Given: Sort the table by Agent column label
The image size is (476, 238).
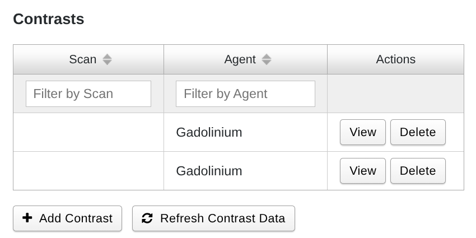Looking at the screenshot, I should [240, 59].
